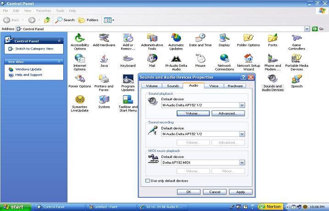Click the Go button beside address bar
The image size is (329, 211).
[x=318, y=29]
